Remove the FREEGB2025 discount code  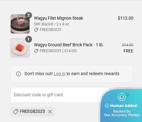[x=50, y=112]
